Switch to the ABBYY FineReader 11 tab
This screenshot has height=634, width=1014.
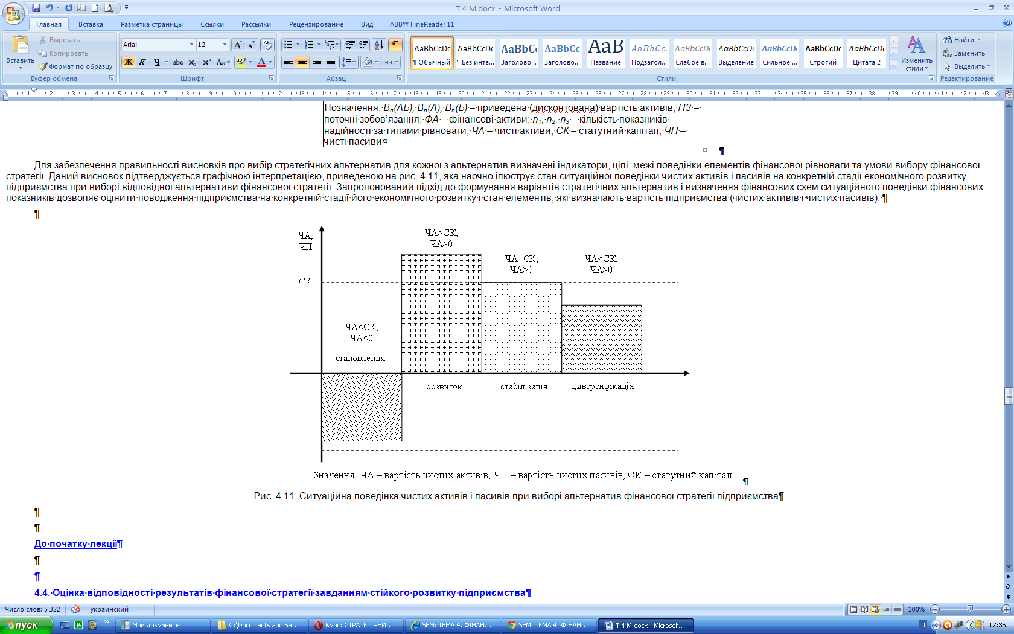tap(422, 24)
